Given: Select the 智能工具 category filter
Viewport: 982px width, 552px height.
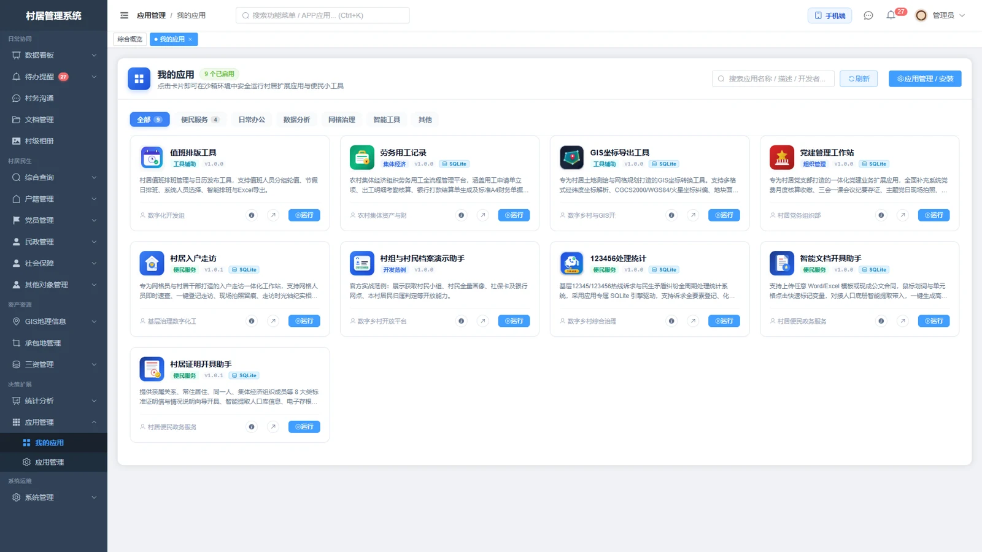Looking at the screenshot, I should click(x=387, y=120).
